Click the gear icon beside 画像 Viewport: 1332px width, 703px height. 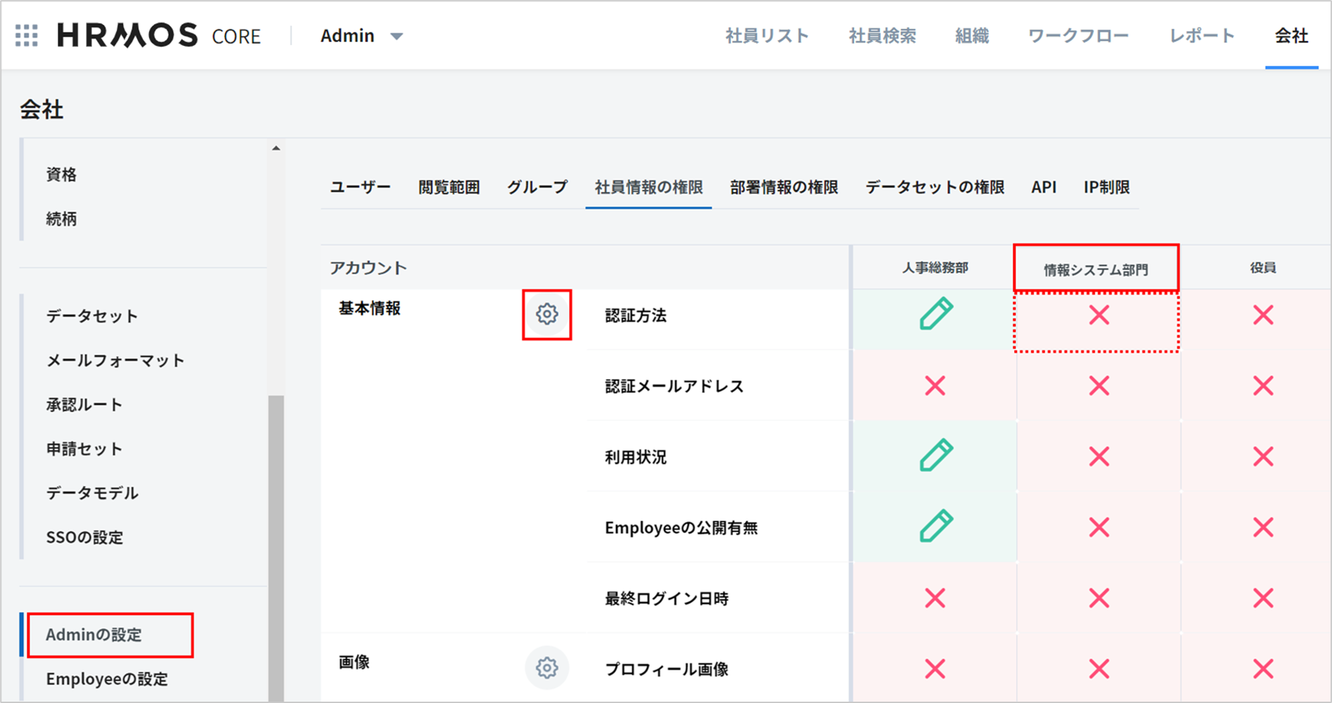(x=546, y=668)
